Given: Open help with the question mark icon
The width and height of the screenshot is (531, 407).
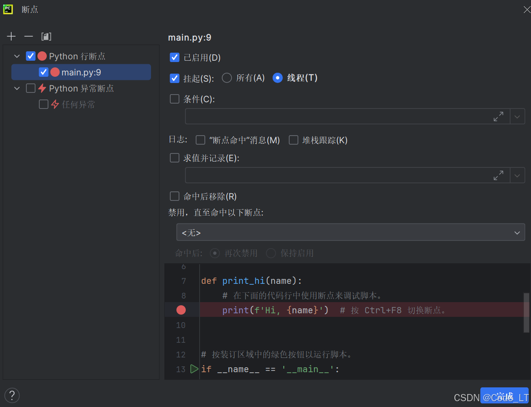Looking at the screenshot, I should coord(12,395).
